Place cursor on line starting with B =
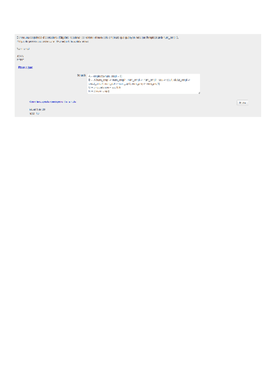This screenshot has height=388, width=274. 139,80
